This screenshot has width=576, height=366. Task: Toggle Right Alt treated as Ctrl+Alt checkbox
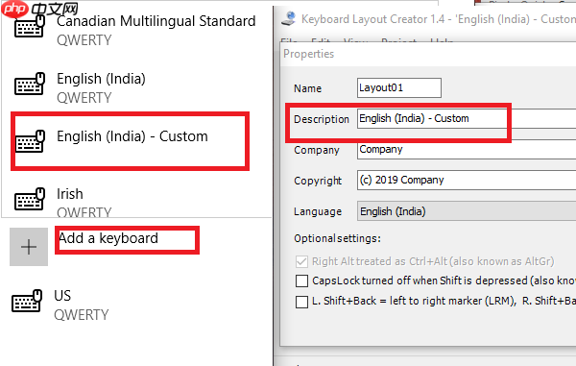click(x=301, y=261)
